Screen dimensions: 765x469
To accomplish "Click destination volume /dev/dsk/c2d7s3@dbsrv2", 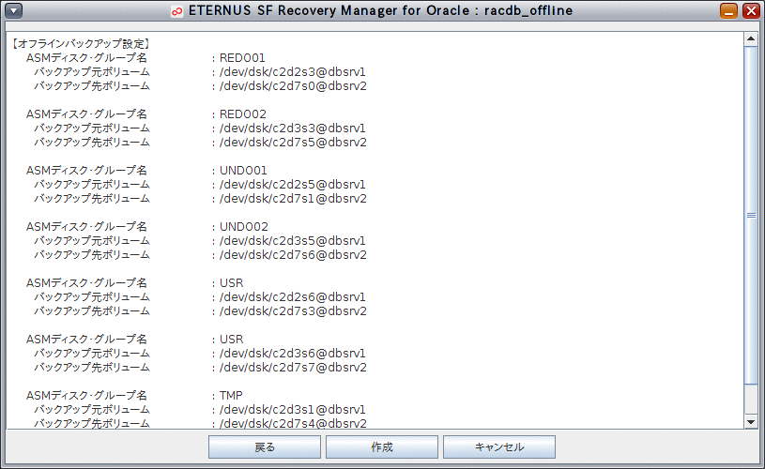I will pos(293,311).
